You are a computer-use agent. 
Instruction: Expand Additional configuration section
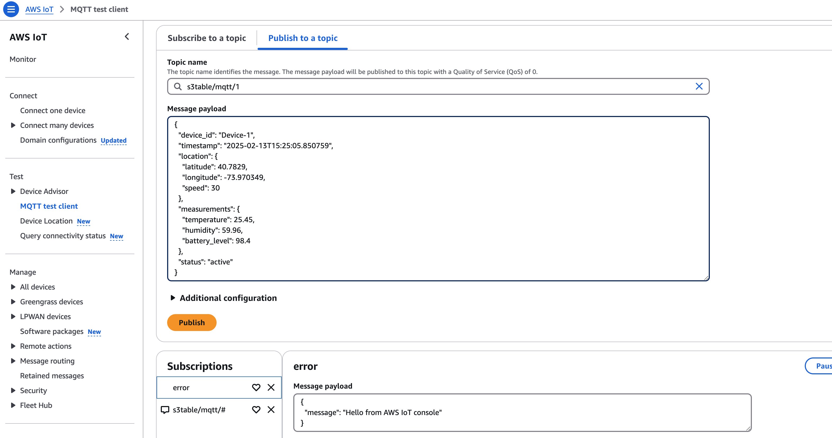pyautogui.click(x=173, y=298)
